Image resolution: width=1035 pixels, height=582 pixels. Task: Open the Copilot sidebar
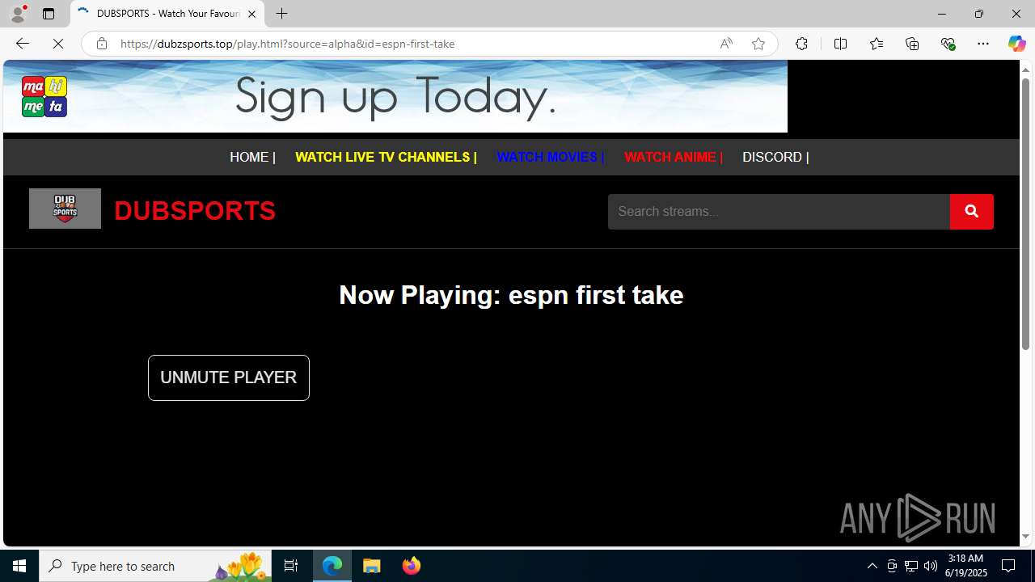[1016, 44]
